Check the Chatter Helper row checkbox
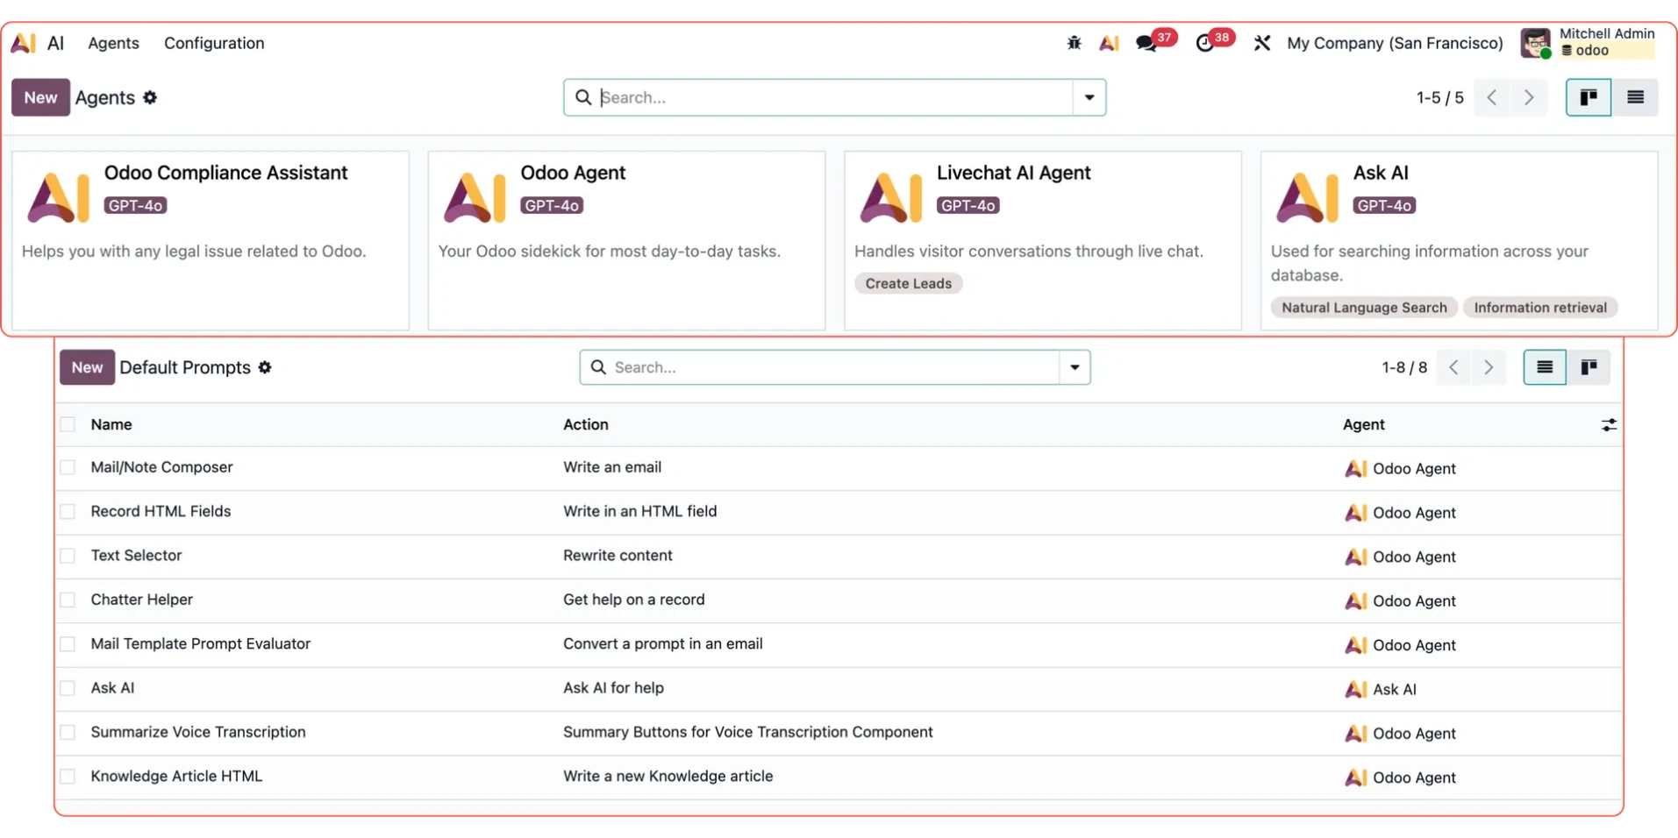Image resolution: width=1678 pixels, height=838 pixels. (68, 600)
